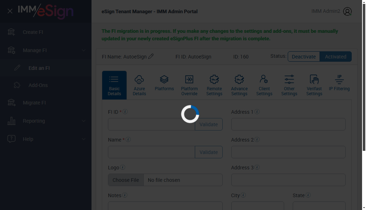Image resolution: width=366 pixels, height=210 pixels.
Task: Click the Migrate FI icon
Action: [11, 102]
